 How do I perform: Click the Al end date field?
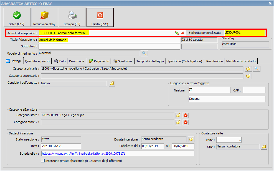pyautogui.click(x=183, y=146)
